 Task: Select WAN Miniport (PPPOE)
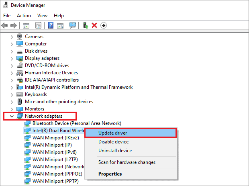click(x=57, y=174)
